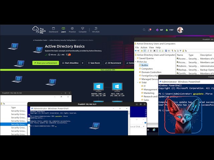Click the Add to group icon in ADUC toolbar
Screen dimensions: 214x160
[x=186, y=51]
